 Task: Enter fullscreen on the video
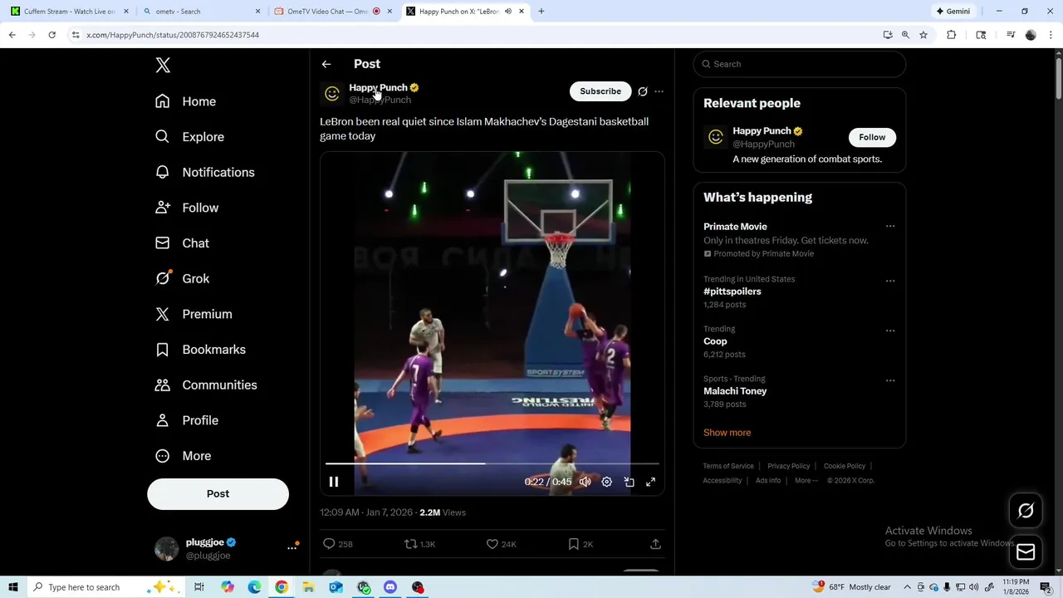(651, 482)
